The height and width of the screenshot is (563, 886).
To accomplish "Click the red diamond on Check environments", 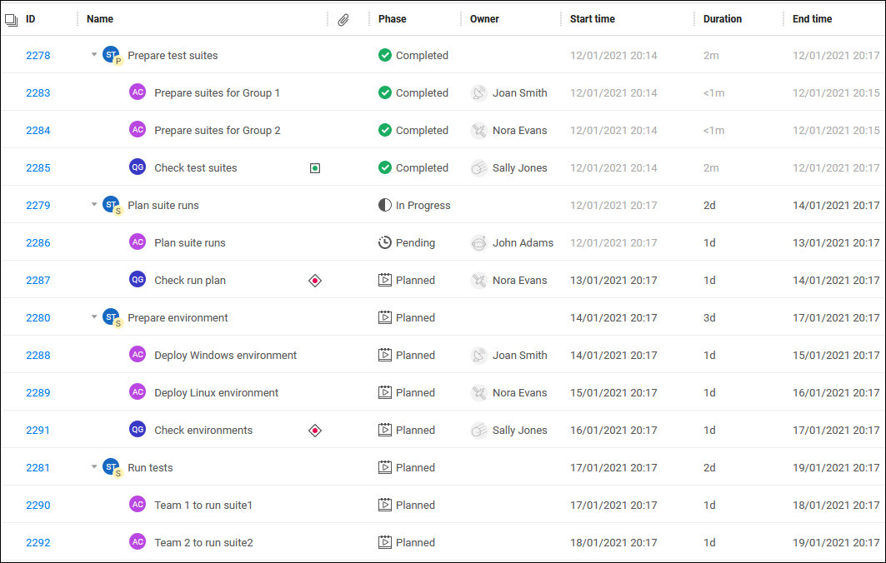I will pos(315,431).
